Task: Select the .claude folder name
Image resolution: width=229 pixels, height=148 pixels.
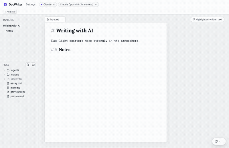Action: pyautogui.click(x=15, y=75)
